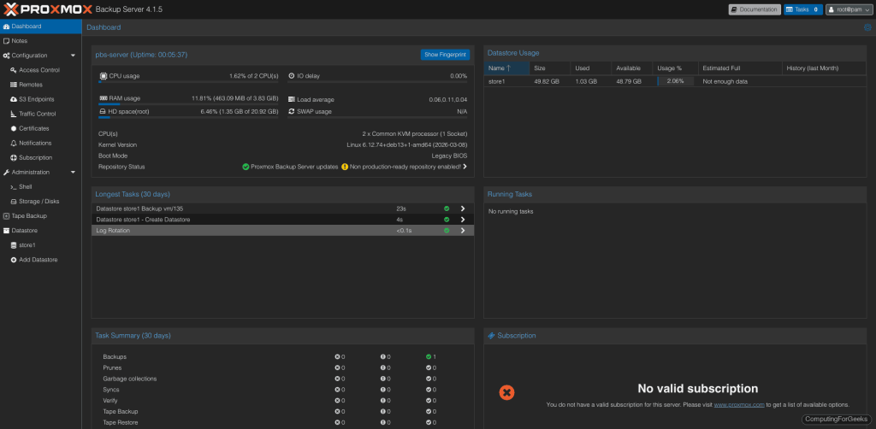Click the RAM usage memory icon

pos(103,98)
